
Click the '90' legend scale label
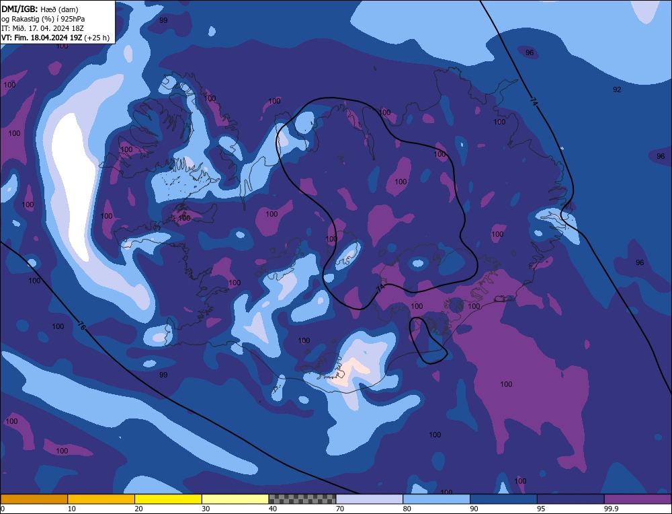coord(474,509)
